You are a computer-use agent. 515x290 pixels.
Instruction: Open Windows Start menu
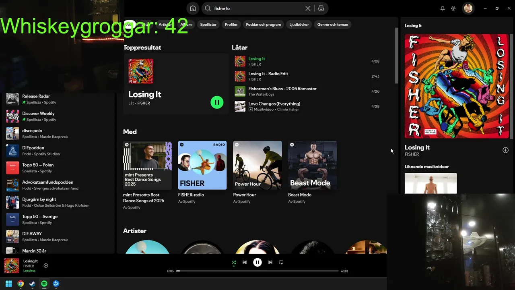(8, 284)
